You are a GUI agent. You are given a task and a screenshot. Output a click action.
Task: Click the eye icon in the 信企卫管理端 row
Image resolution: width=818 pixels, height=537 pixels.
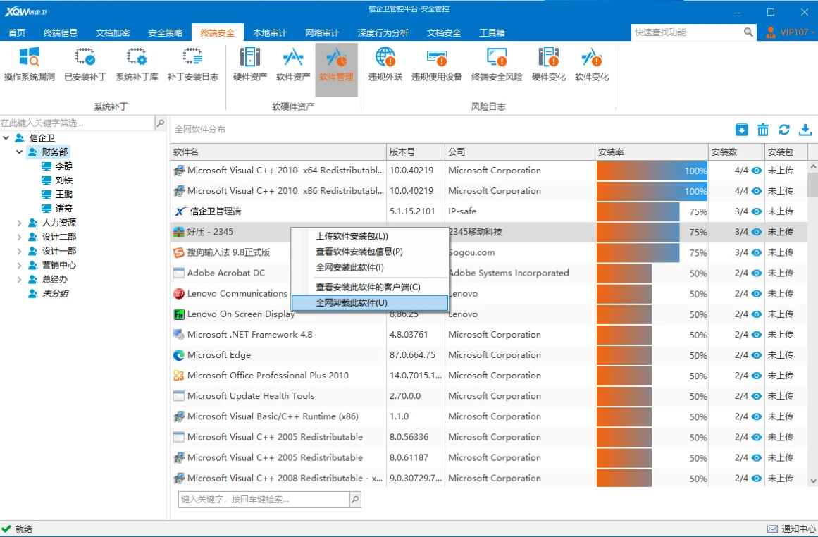tap(757, 211)
